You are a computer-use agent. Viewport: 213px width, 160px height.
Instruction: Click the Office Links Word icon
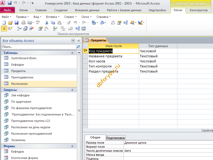pos(94,23)
